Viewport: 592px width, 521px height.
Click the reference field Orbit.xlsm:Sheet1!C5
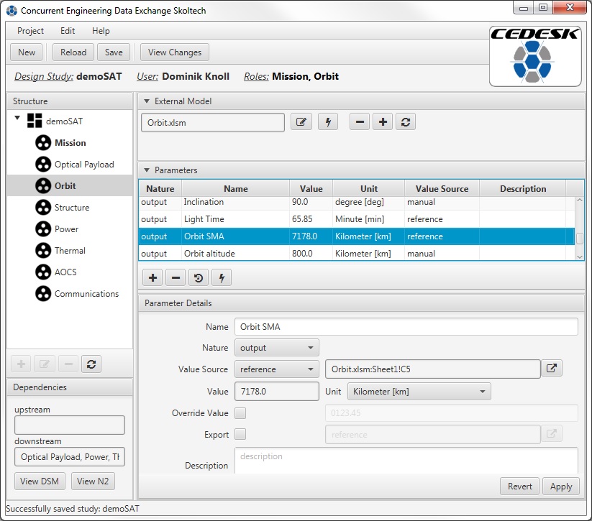[433, 369]
